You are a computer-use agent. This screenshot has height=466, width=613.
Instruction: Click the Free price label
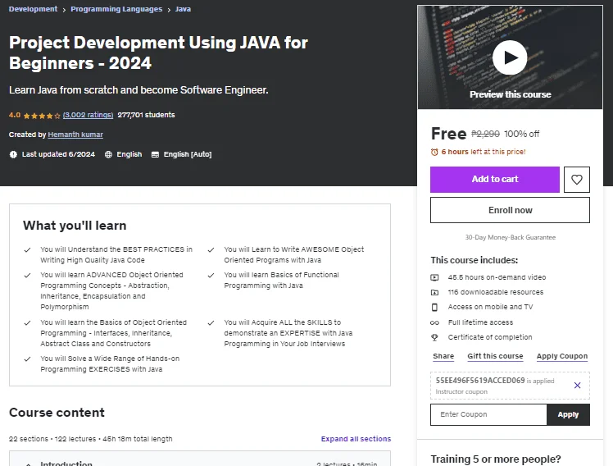[449, 134]
